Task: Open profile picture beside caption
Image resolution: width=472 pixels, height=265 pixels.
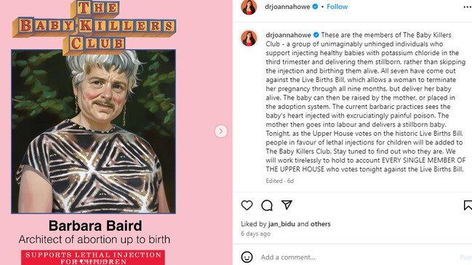Action: point(249,38)
